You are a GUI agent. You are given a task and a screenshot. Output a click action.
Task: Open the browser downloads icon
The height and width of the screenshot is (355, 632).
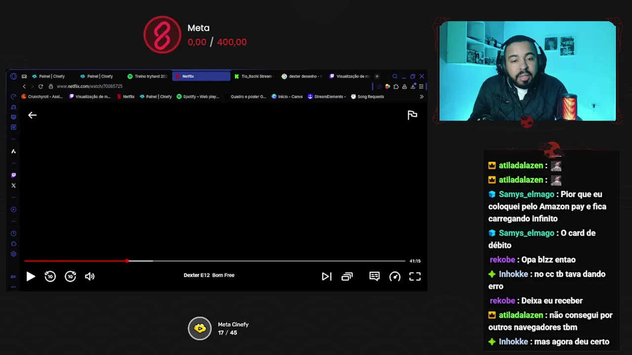click(413, 86)
